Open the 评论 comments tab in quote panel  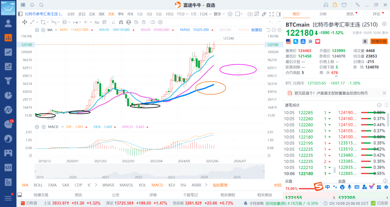click(x=377, y=14)
